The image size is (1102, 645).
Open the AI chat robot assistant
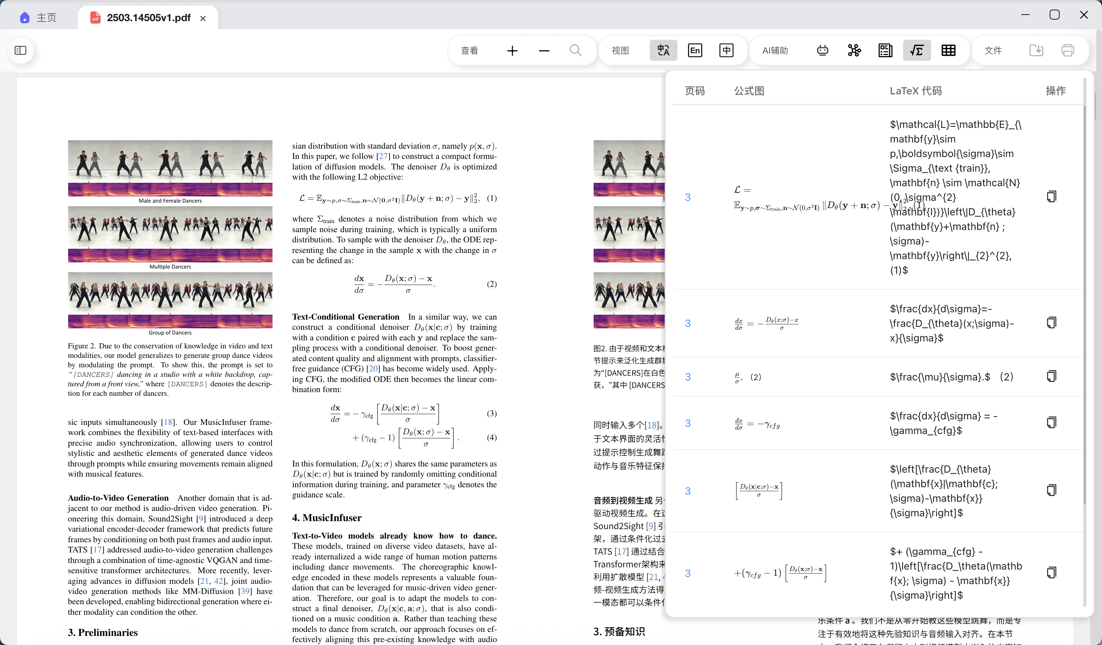(822, 51)
